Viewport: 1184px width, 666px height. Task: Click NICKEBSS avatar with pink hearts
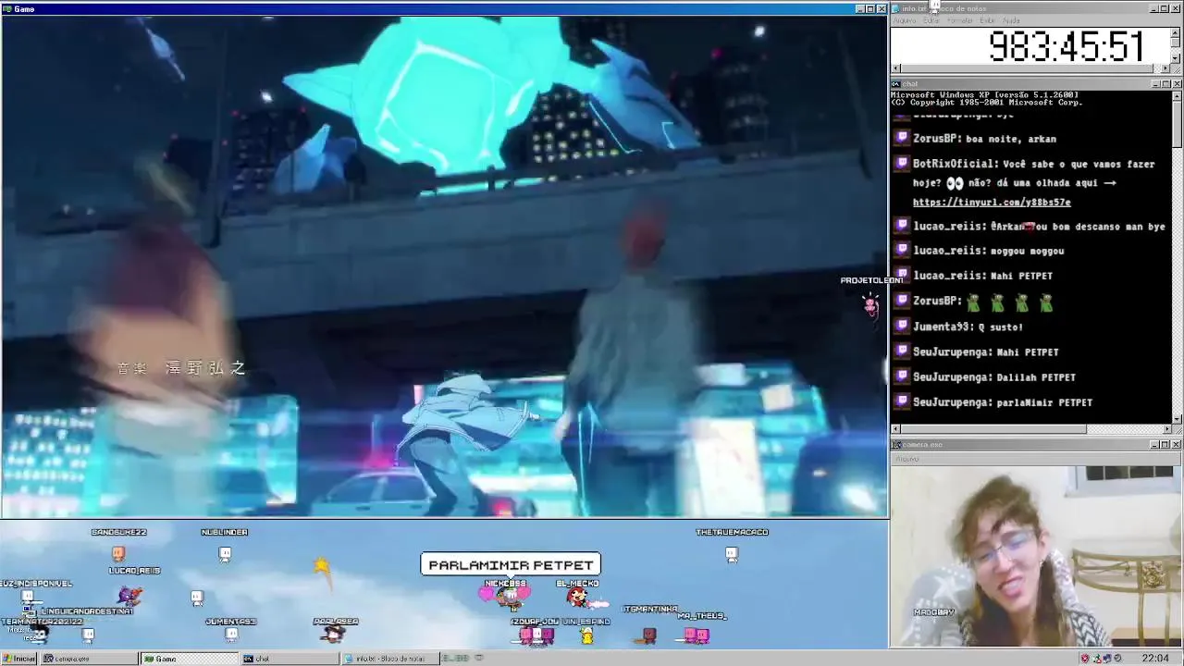click(x=506, y=596)
